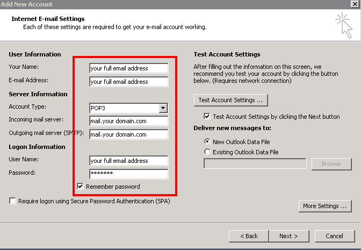This screenshot has width=361, height=250.
Task: Click the Browse button
Action: 331,164
